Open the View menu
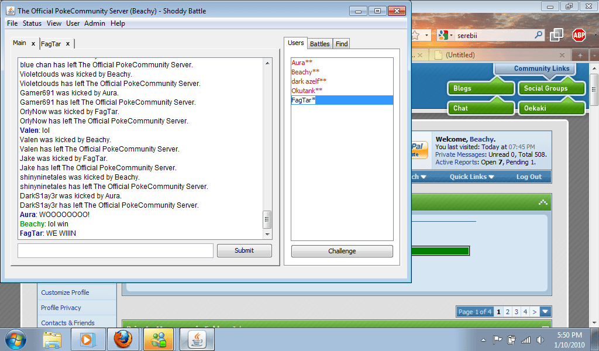This screenshot has width=599, height=351. 54,23
